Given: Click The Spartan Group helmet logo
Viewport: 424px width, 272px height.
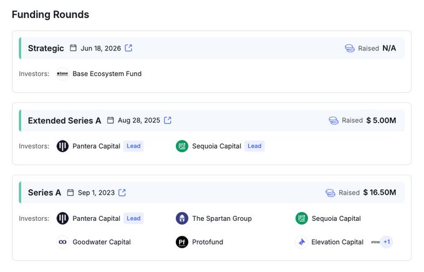Looking at the screenshot, I should pos(182,218).
